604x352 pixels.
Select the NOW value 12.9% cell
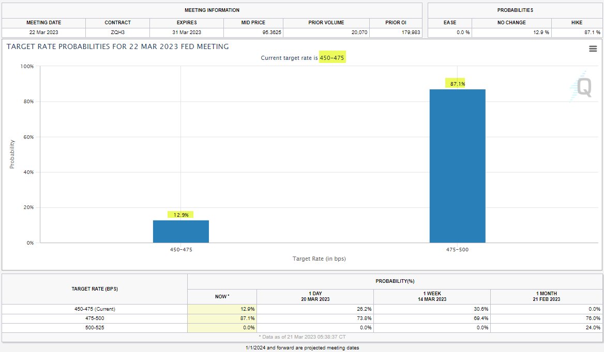pos(222,309)
